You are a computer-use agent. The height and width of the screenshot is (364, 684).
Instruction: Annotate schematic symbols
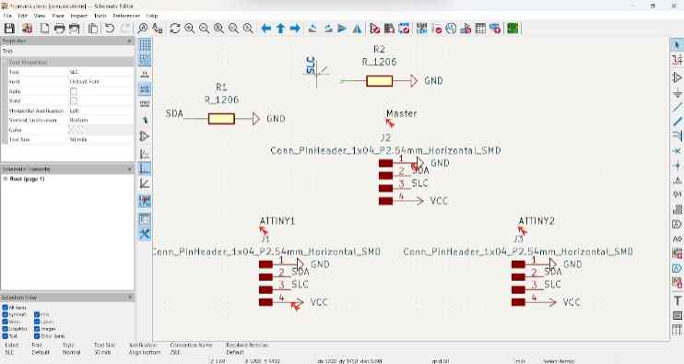(422, 29)
